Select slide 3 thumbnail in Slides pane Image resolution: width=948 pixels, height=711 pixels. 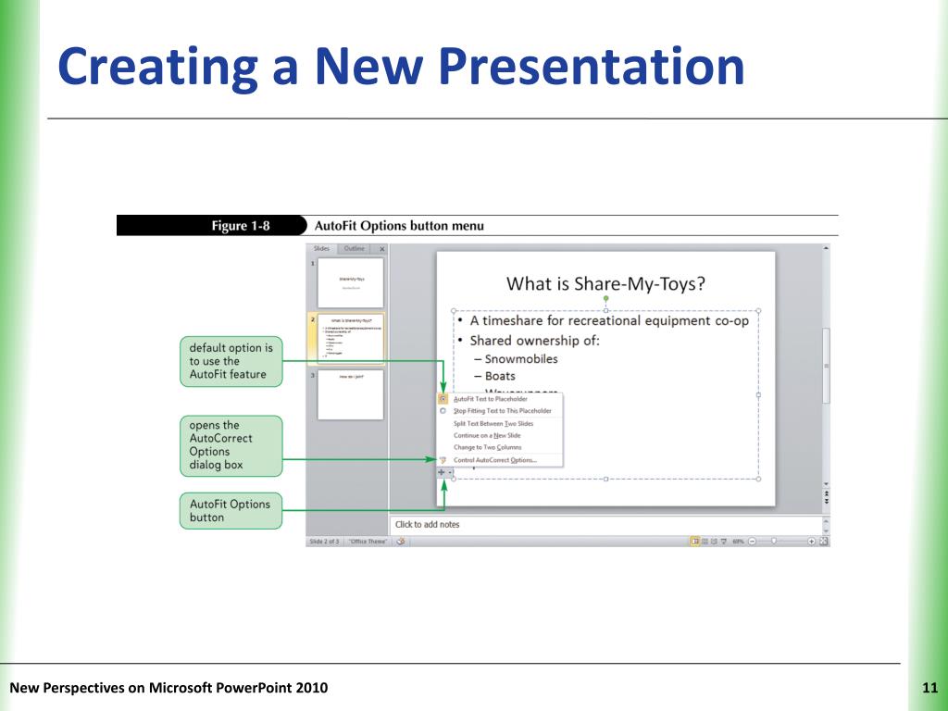click(x=351, y=394)
